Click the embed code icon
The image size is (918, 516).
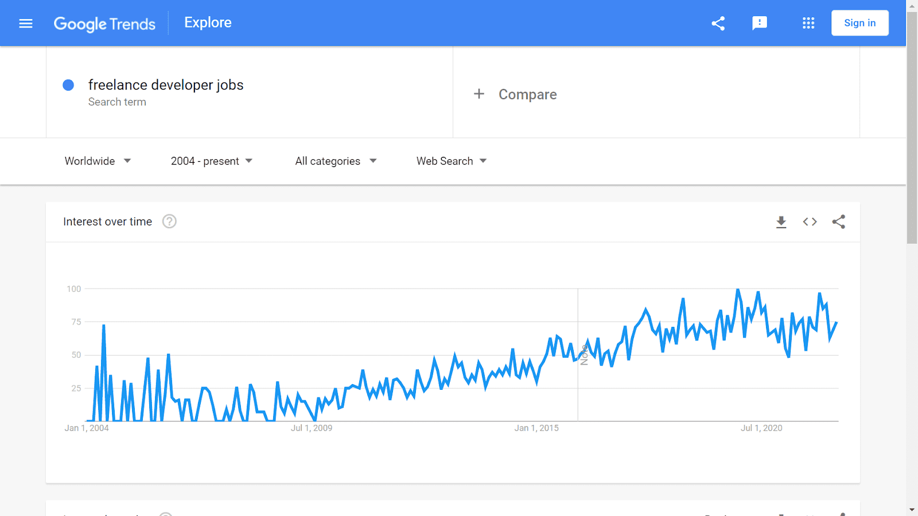pyautogui.click(x=810, y=222)
